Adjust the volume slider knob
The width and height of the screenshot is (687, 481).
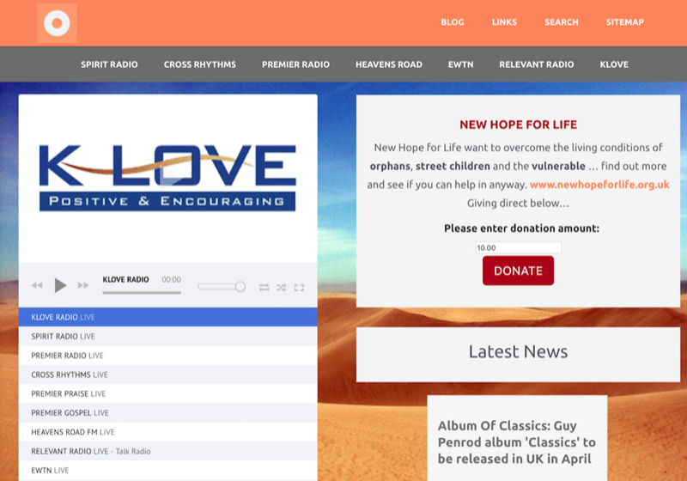coord(240,287)
